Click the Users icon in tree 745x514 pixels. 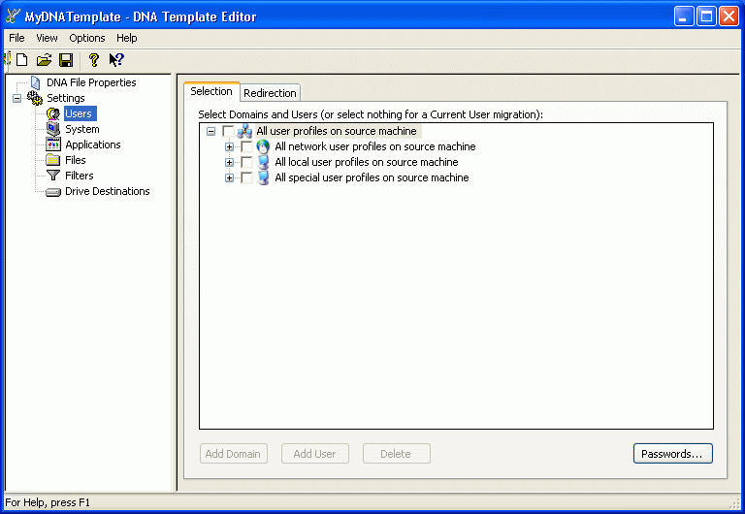click(53, 113)
